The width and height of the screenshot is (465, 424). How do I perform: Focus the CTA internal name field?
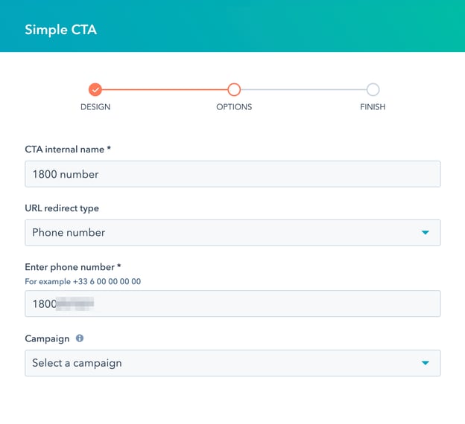(232, 174)
